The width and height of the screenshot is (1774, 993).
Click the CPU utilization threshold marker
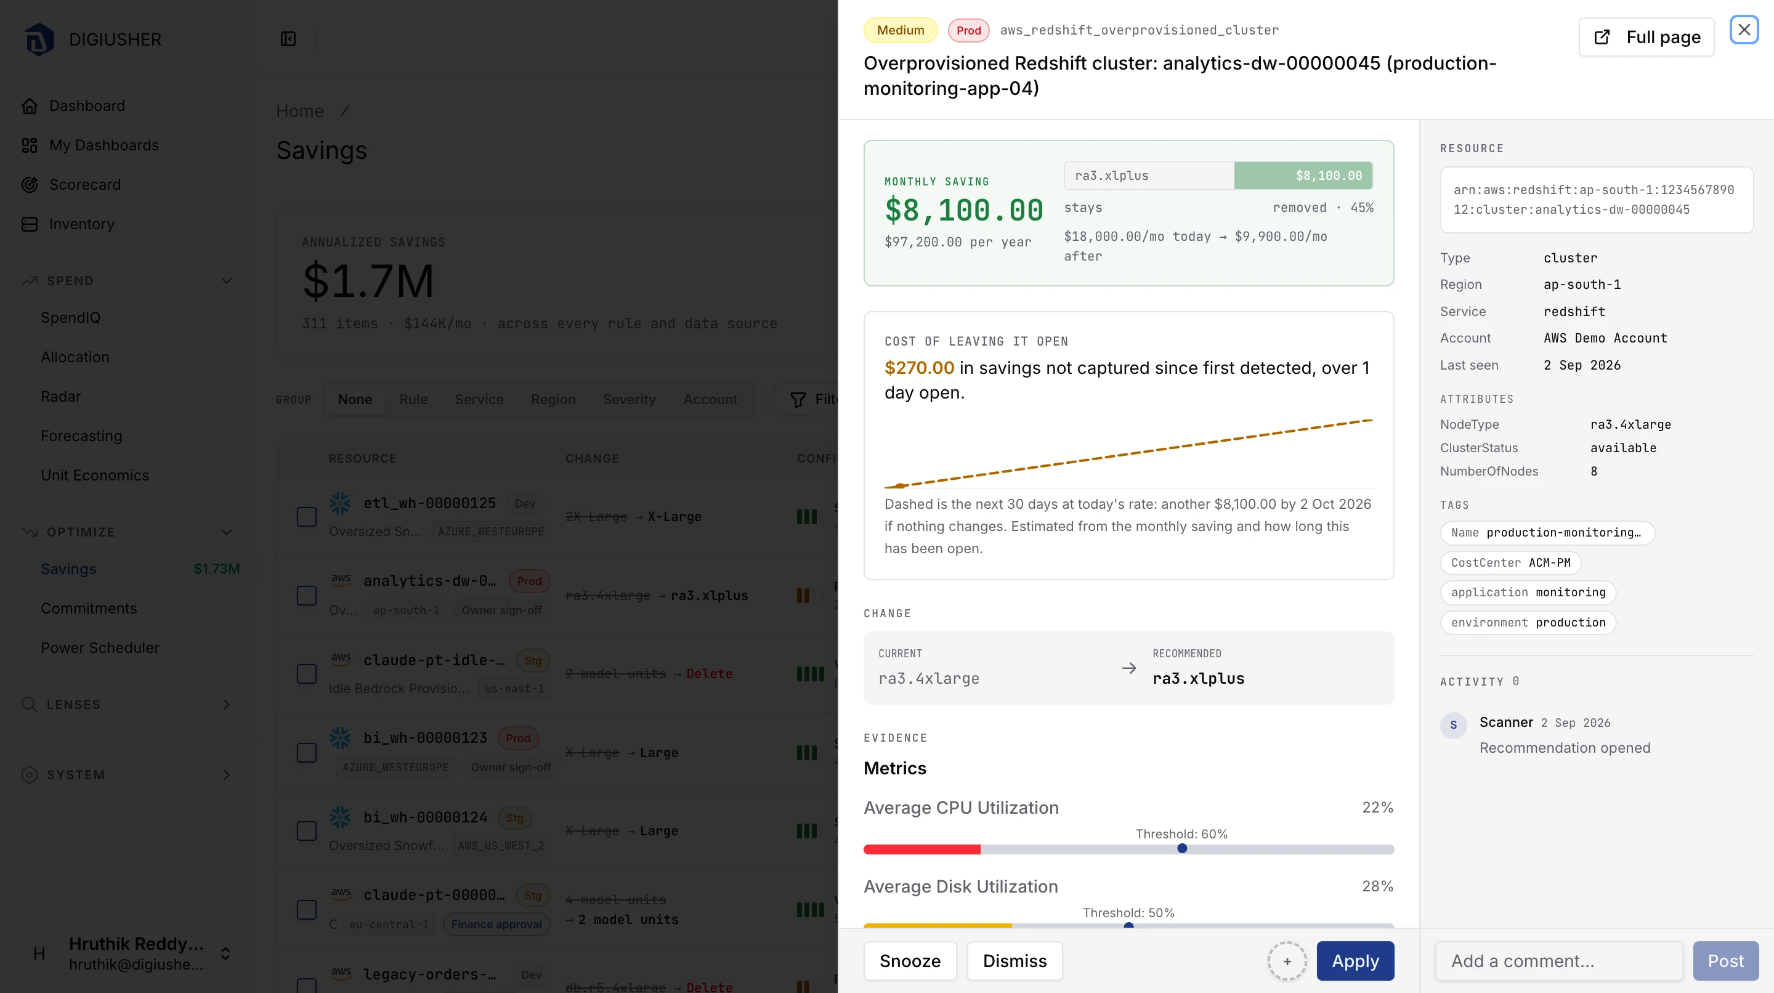pyautogui.click(x=1182, y=849)
